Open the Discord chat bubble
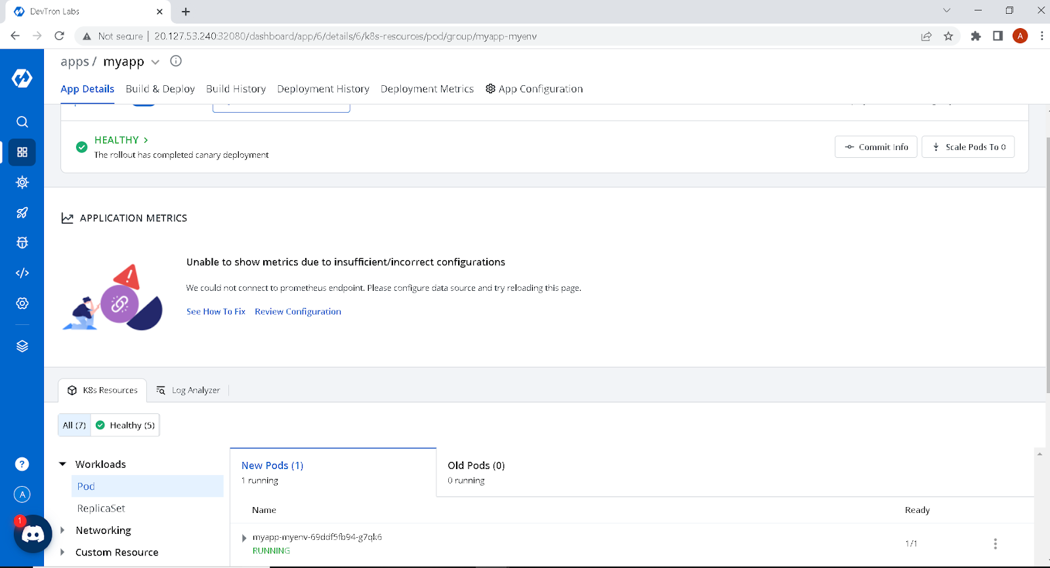The width and height of the screenshot is (1050, 568). pos(33,534)
